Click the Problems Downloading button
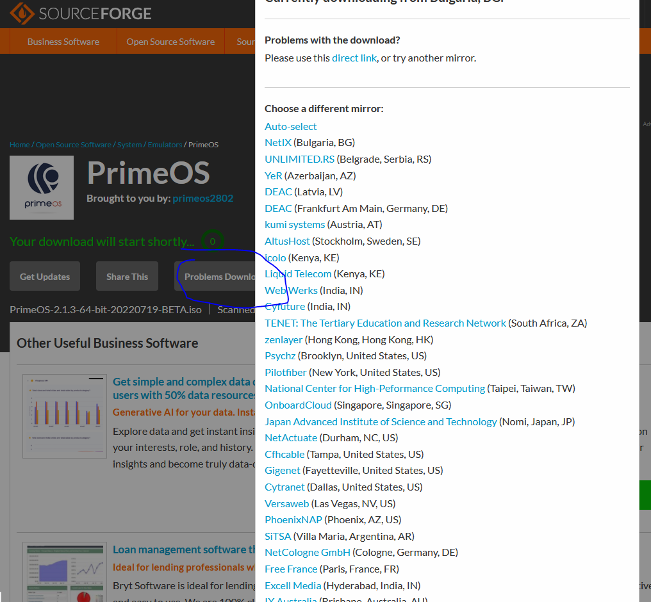 [x=215, y=276]
